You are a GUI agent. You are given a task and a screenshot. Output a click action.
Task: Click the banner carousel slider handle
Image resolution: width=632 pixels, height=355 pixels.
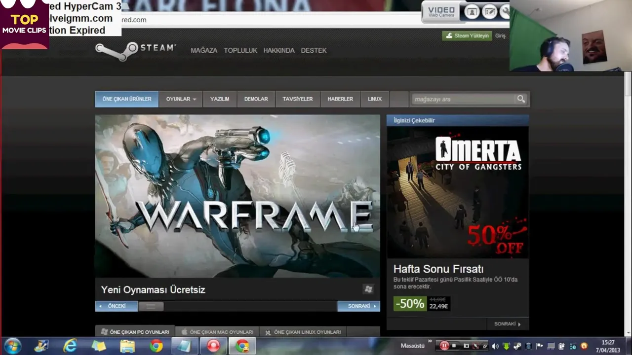[151, 306]
